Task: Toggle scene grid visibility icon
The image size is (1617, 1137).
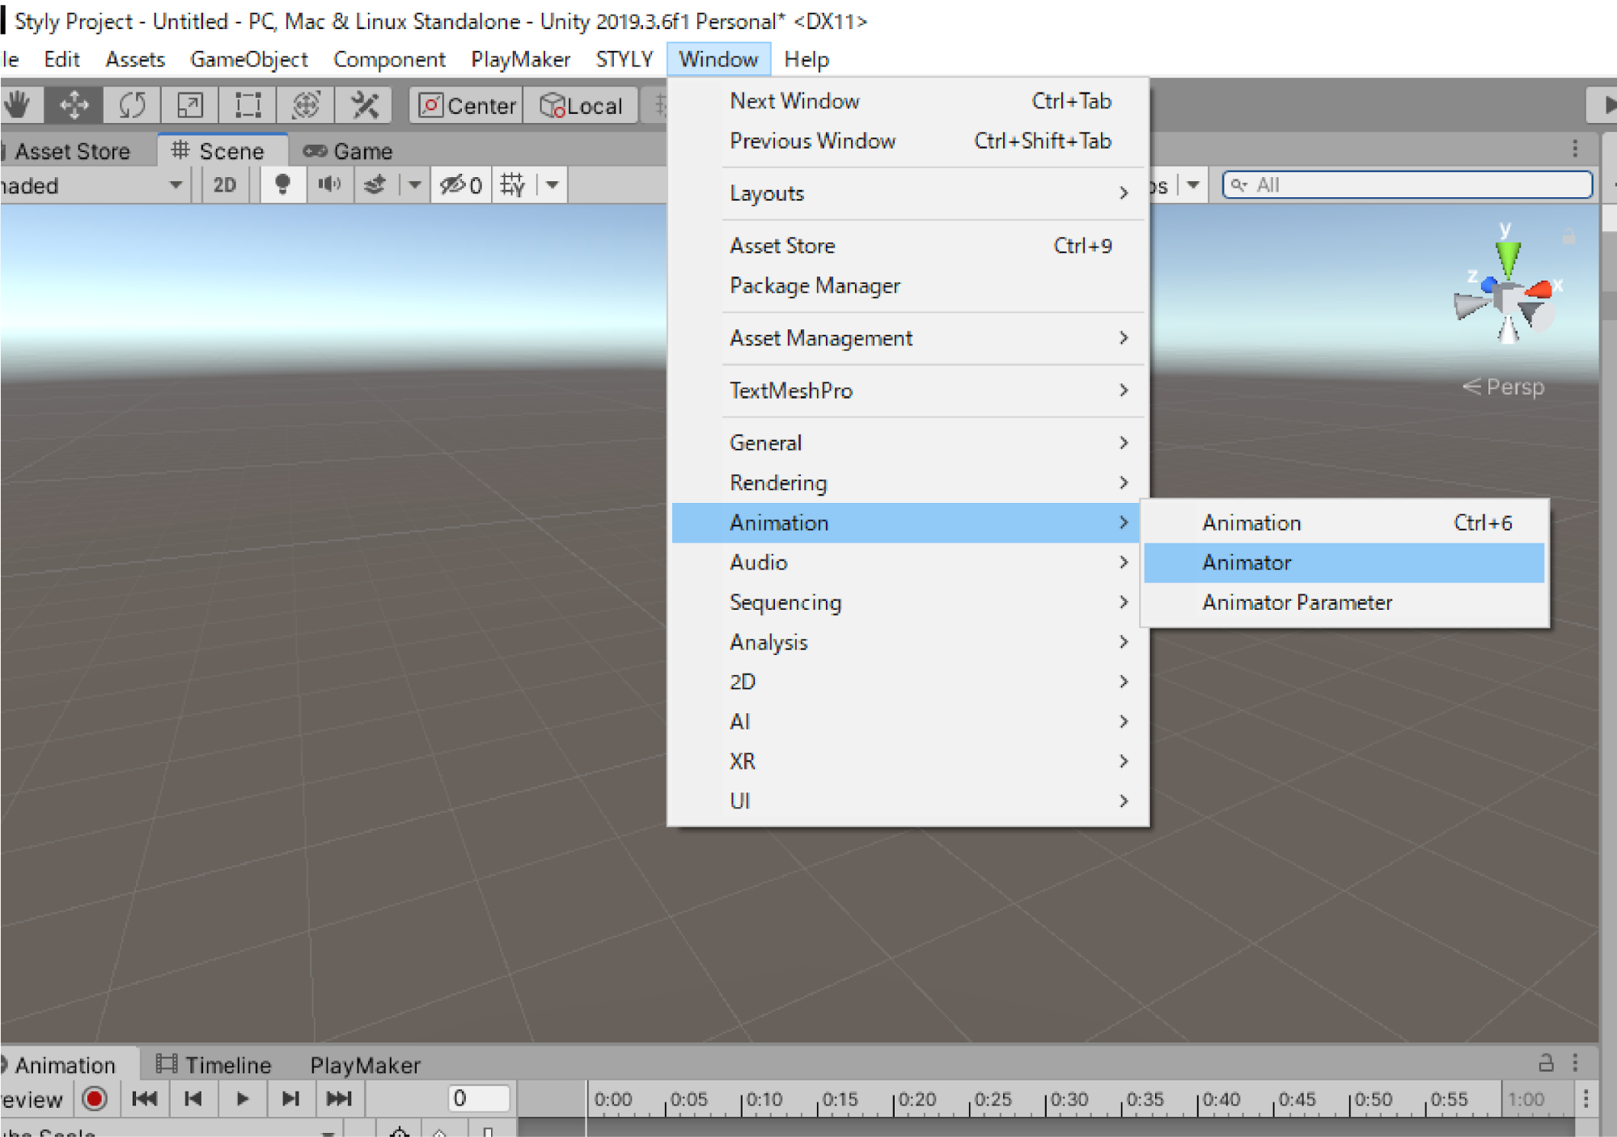Action: pyautogui.click(x=513, y=185)
